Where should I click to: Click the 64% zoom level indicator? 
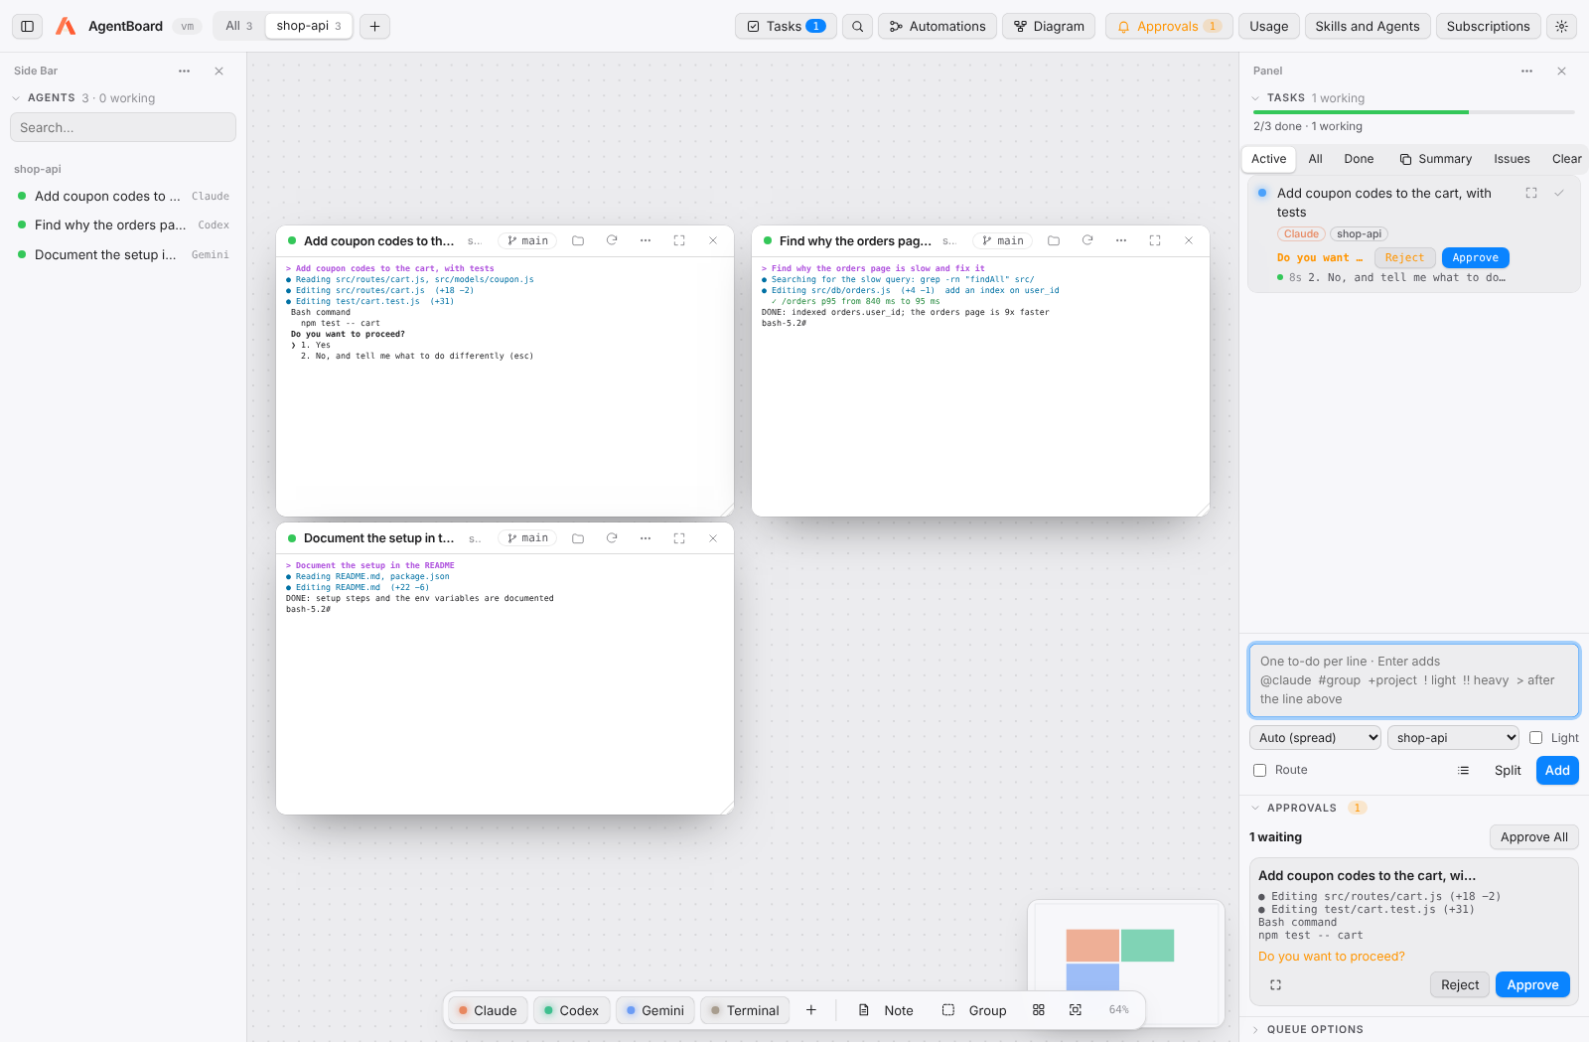tap(1118, 1010)
